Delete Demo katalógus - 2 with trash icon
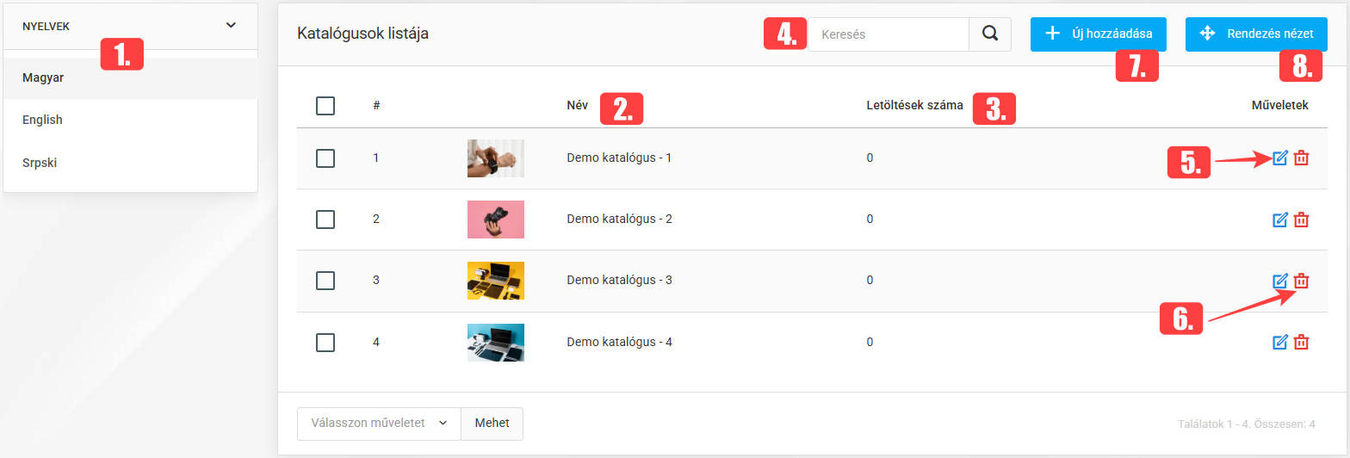This screenshot has width=1350, height=458. [1302, 220]
